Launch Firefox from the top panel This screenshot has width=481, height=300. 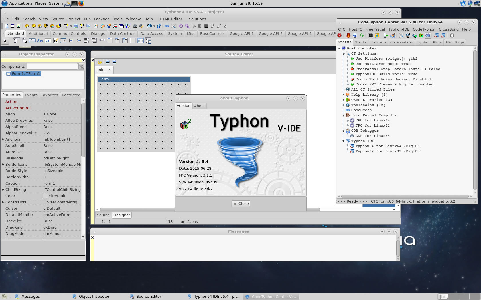coord(81,3)
